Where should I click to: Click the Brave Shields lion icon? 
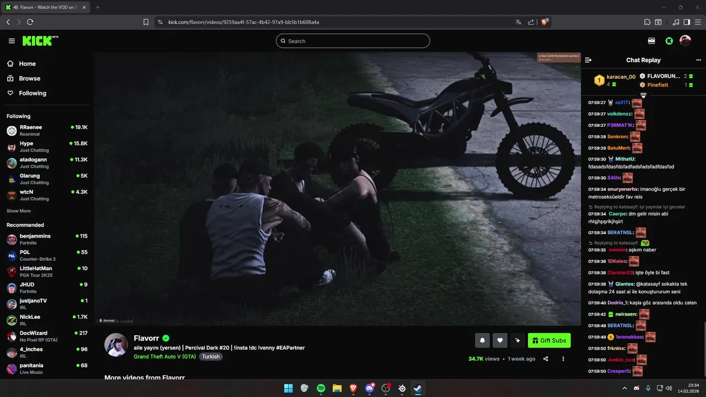tap(545, 22)
